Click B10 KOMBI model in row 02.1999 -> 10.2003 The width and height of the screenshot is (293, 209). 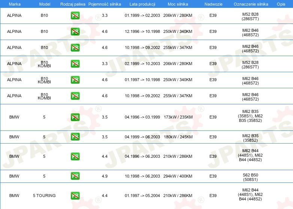(x=44, y=64)
